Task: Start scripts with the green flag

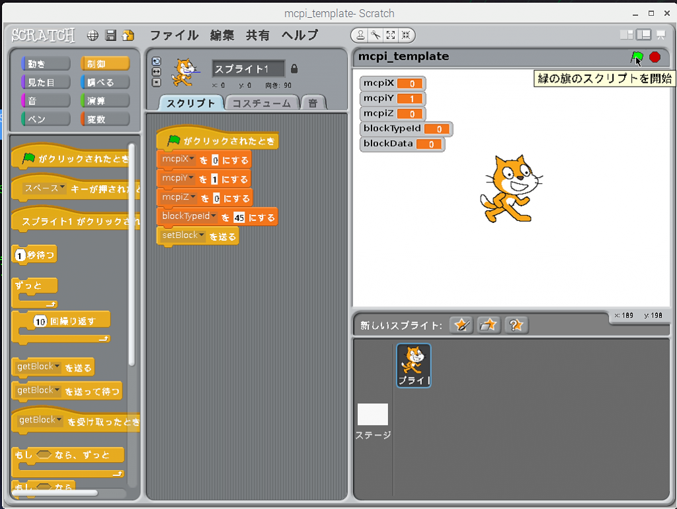Action: pos(637,57)
